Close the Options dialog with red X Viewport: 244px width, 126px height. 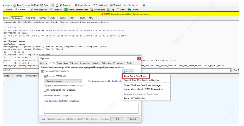[139, 58]
